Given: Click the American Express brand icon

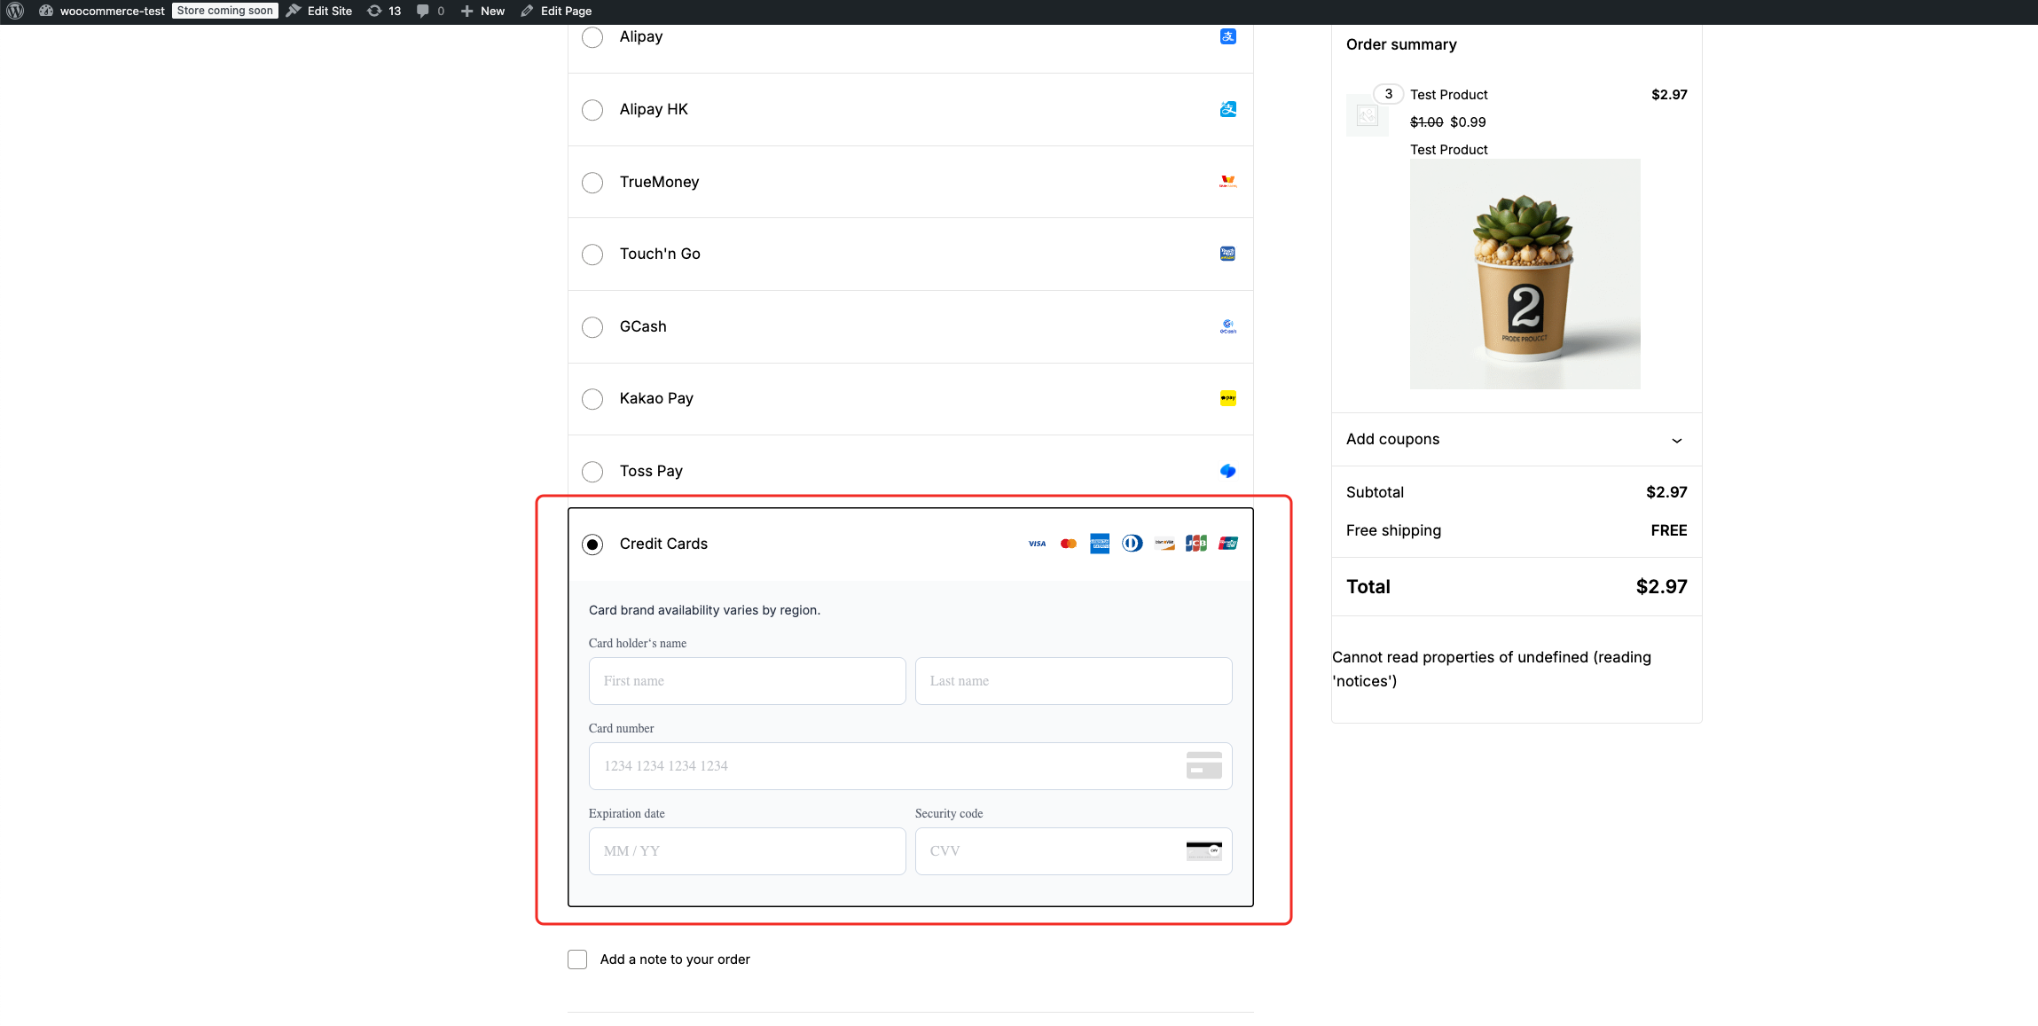Looking at the screenshot, I should click(1100, 544).
